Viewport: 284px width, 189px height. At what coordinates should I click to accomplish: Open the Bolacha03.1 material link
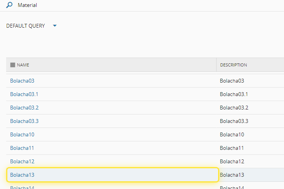tap(24, 94)
